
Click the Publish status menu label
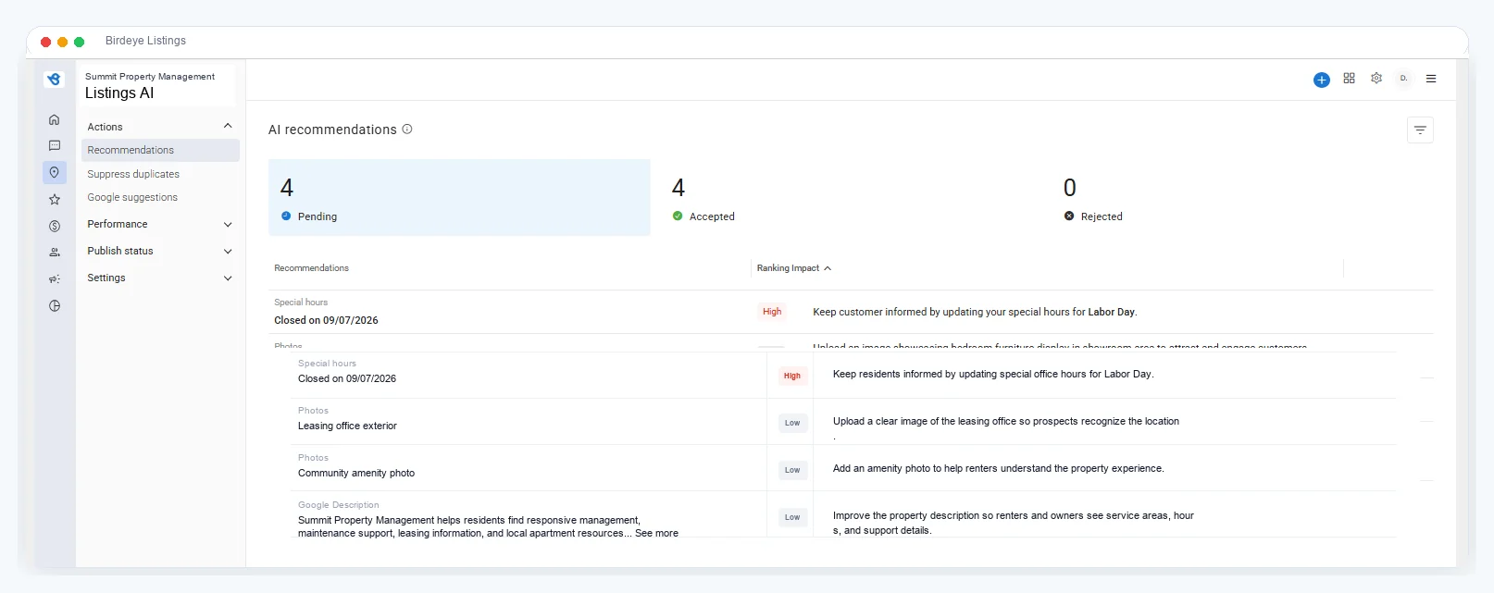pyautogui.click(x=120, y=251)
